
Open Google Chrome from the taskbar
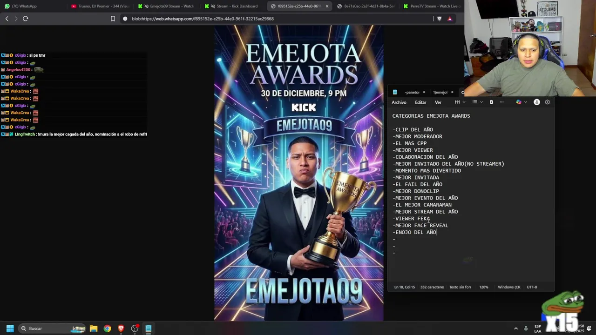pyautogui.click(x=108, y=328)
